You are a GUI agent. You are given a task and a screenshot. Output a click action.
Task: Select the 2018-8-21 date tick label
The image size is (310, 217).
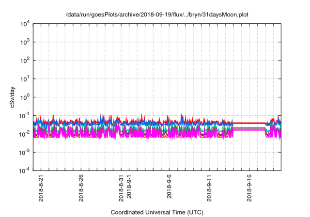point(40,188)
